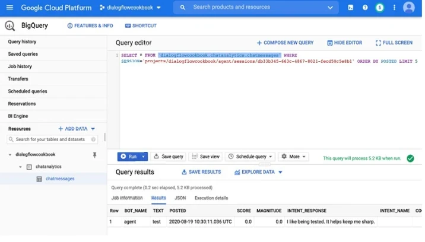Focus the tables and datasets search field
The width and height of the screenshot is (425, 242).
(x=52, y=139)
